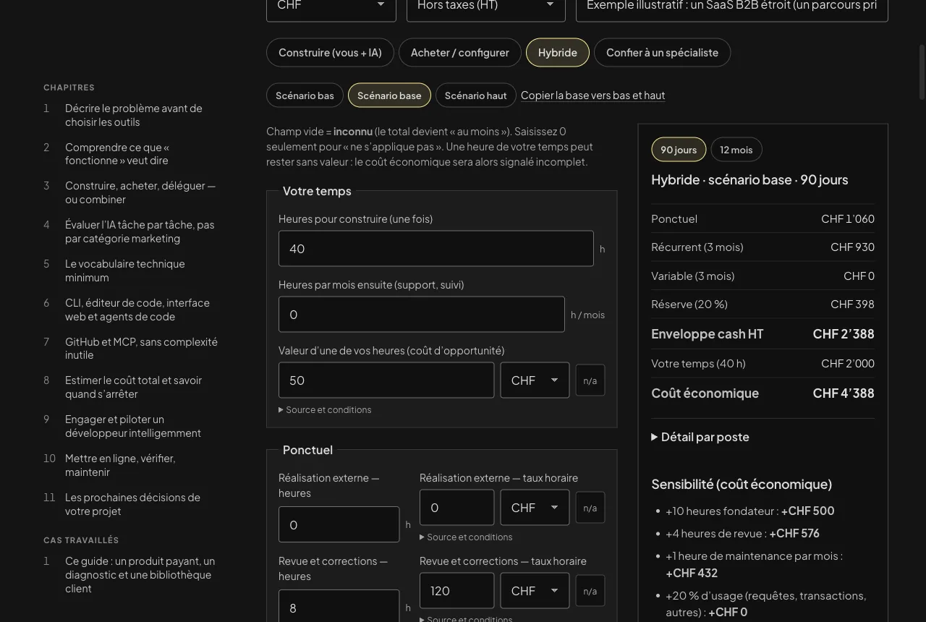The image size is (926, 622).
Task: Select the '12 mois' period
Action: [x=736, y=150]
